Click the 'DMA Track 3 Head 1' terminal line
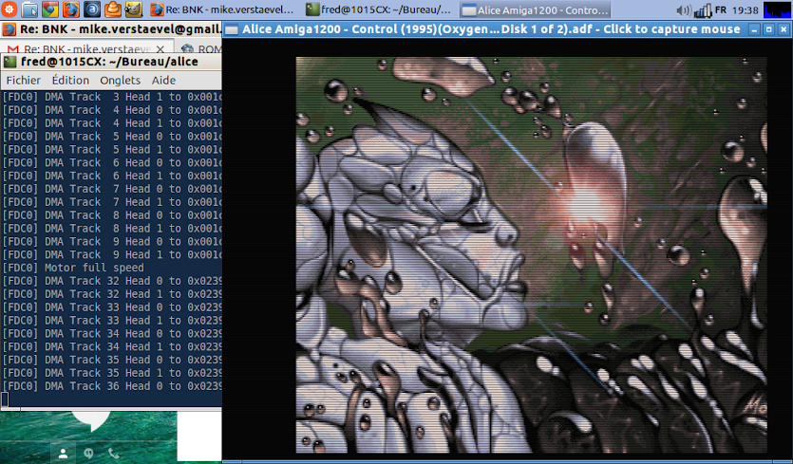The height and width of the screenshot is (464, 793). pyautogui.click(x=112, y=97)
